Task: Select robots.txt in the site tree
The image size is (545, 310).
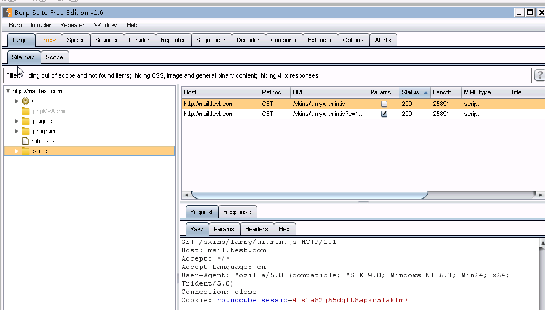Action: [x=44, y=141]
